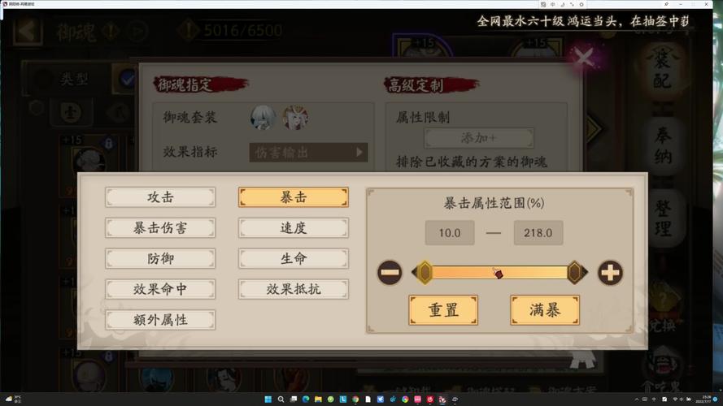Select the 额外属性 option
The height and width of the screenshot is (406, 723).
click(x=160, y=320)
